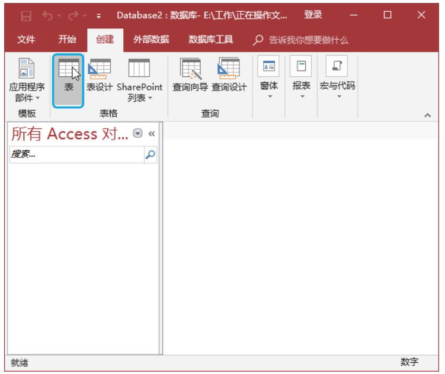Open the 窗体 forms group dropdown
Image resolution: width=445 pixels, height=374 pixels.
coord(269,78)
